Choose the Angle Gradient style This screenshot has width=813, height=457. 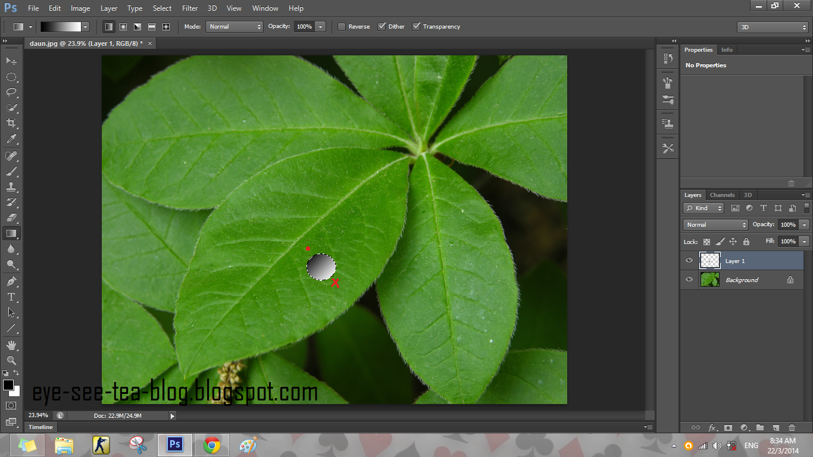pyautogui.click(x=137, y=27)
